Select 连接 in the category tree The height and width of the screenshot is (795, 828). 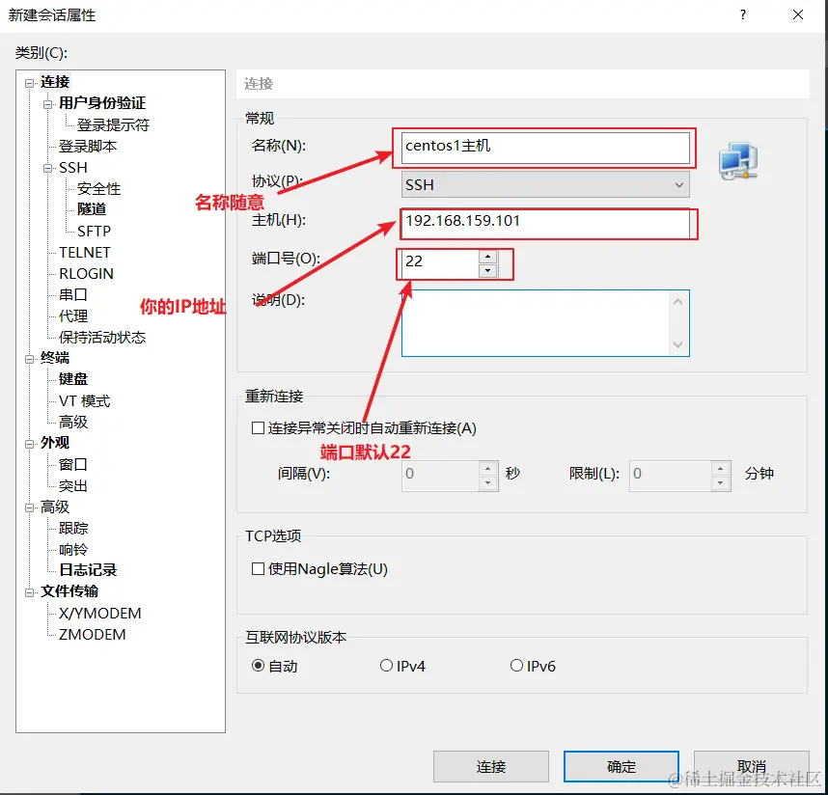(55, 82)
